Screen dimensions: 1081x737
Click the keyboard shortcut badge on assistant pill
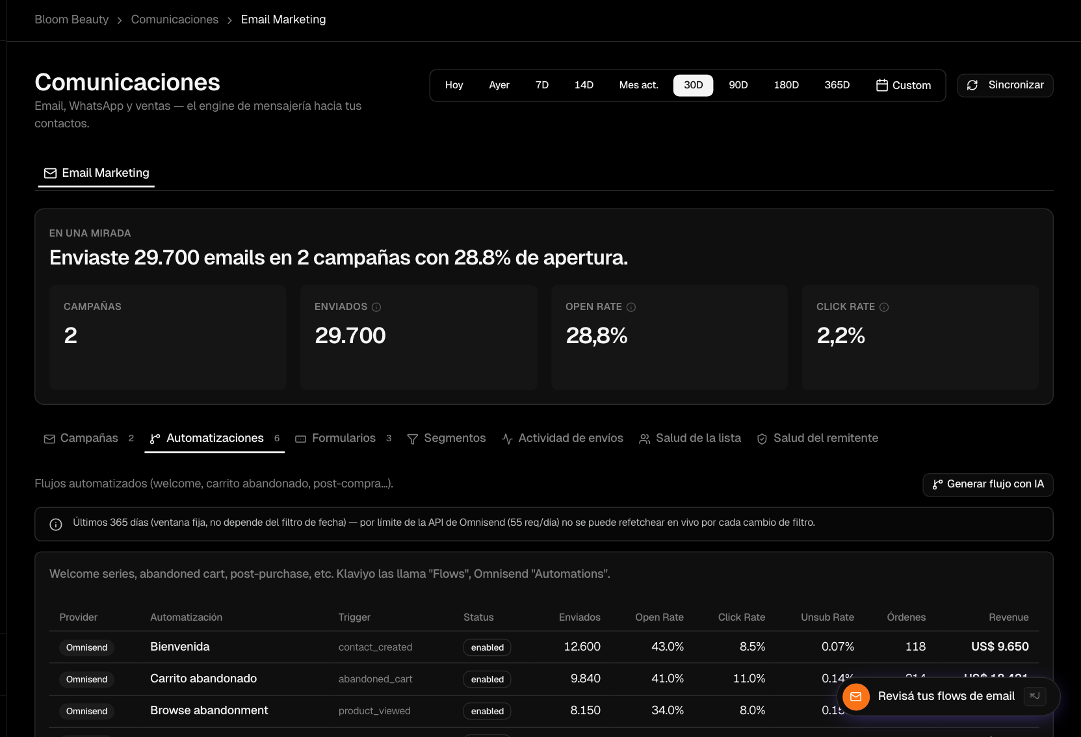(1035, 696)
